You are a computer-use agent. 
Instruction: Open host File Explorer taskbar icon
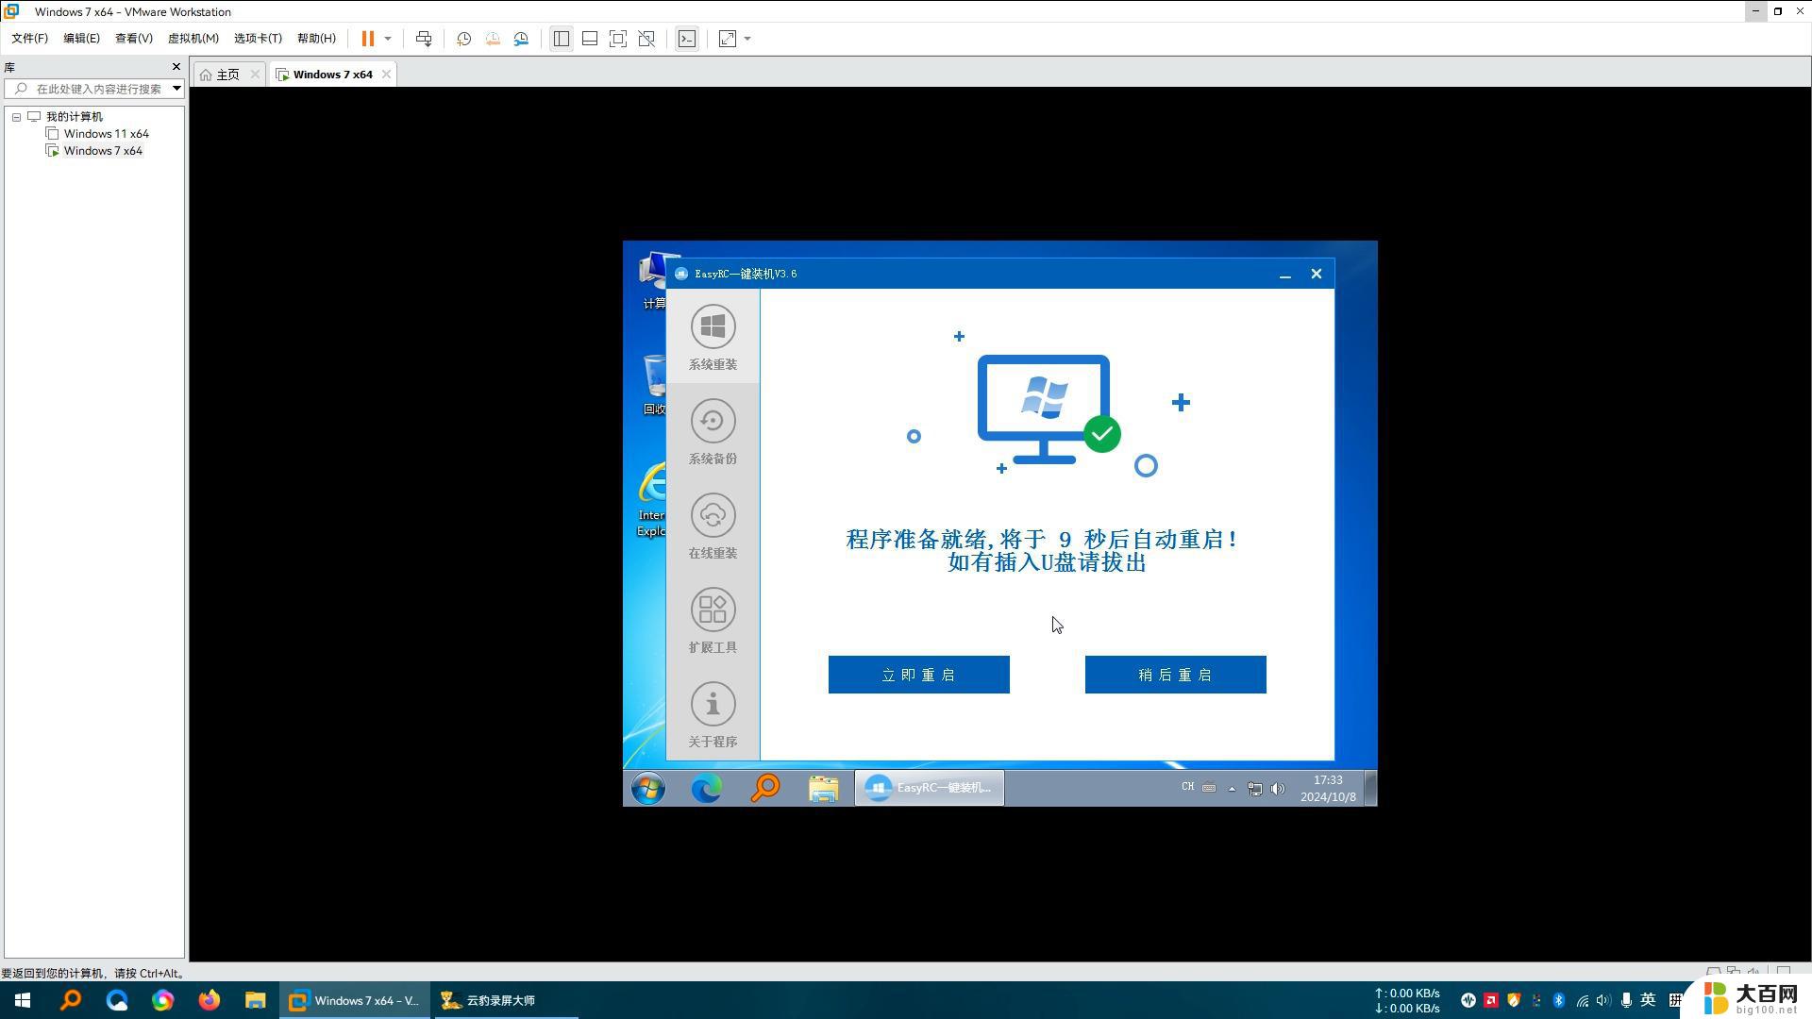pyautogui.click(x=255, y=1000)
